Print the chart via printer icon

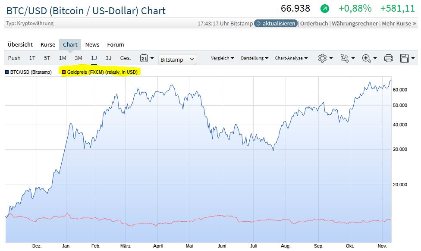389,58
